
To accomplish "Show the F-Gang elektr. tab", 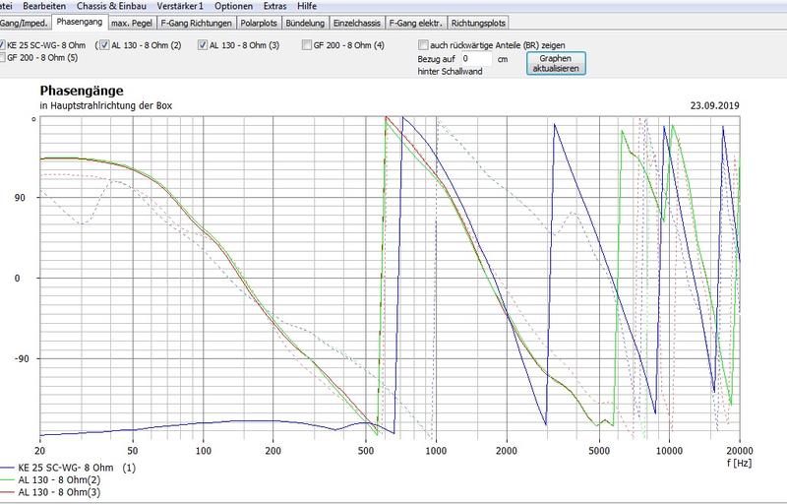I will (x=416, y=22).
